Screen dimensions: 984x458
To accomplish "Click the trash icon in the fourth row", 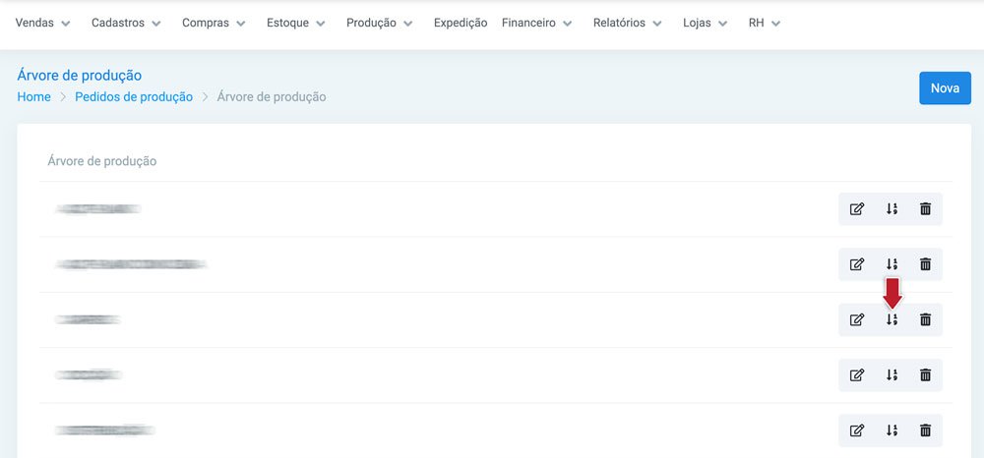I will [925, 374].
